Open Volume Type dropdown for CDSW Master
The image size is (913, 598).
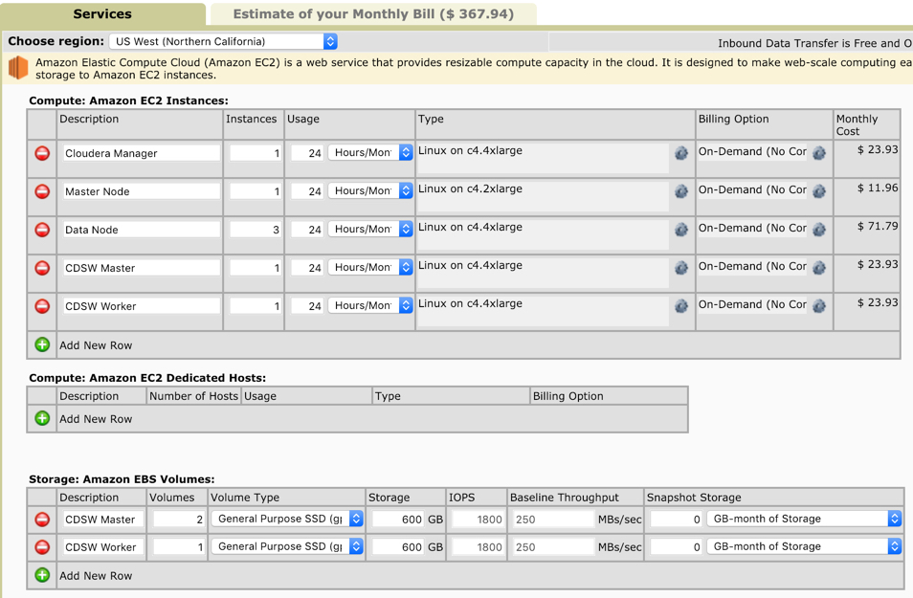pyautogui.click(x=287, y=519)
